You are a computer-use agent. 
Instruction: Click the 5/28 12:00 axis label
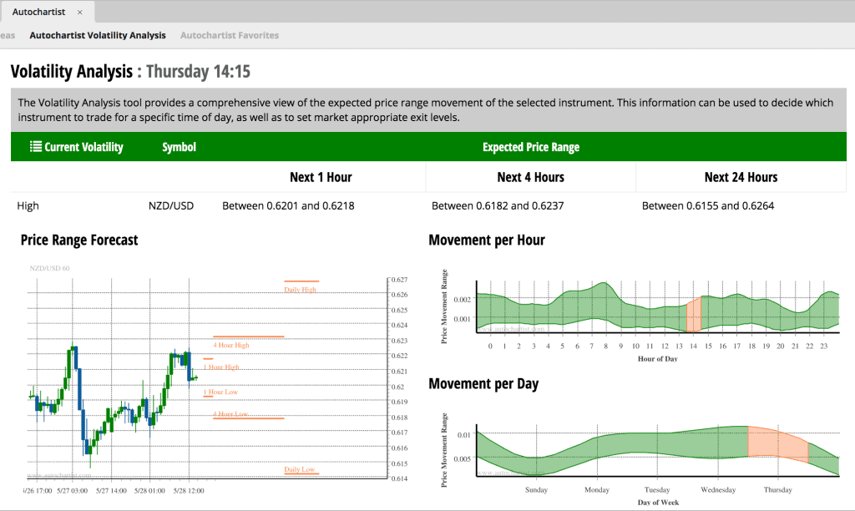(189, 491)
